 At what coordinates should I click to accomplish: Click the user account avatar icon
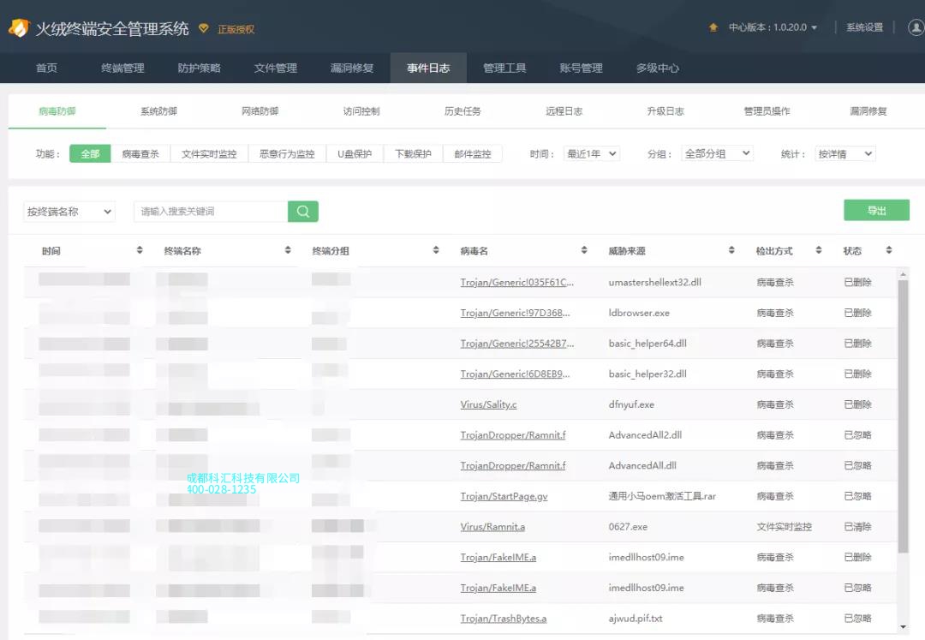(x=916, y=27)
